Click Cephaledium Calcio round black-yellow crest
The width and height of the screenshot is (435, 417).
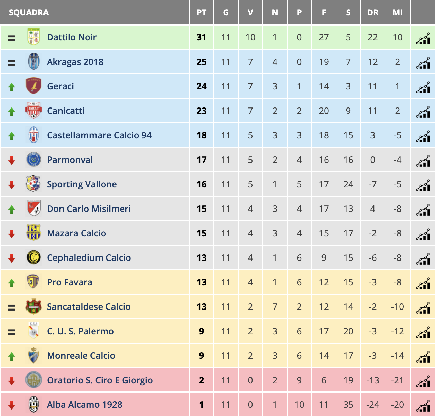34,257
